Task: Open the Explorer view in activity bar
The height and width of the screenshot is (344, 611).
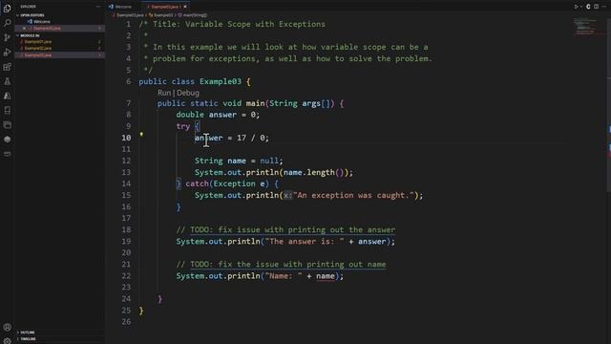Action: coord(7,8)
